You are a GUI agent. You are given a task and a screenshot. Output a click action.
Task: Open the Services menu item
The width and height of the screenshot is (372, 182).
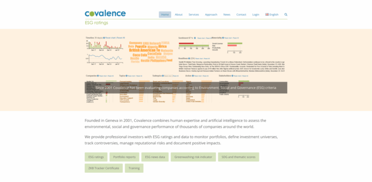[x=194, y=15]
